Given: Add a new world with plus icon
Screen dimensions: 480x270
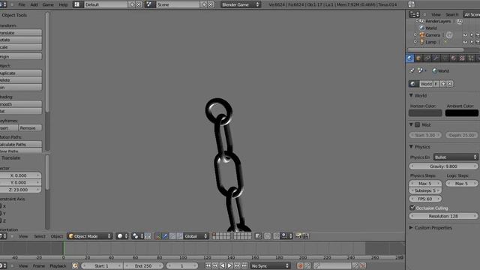Looking at the screenshot, I should click(443, 84).
